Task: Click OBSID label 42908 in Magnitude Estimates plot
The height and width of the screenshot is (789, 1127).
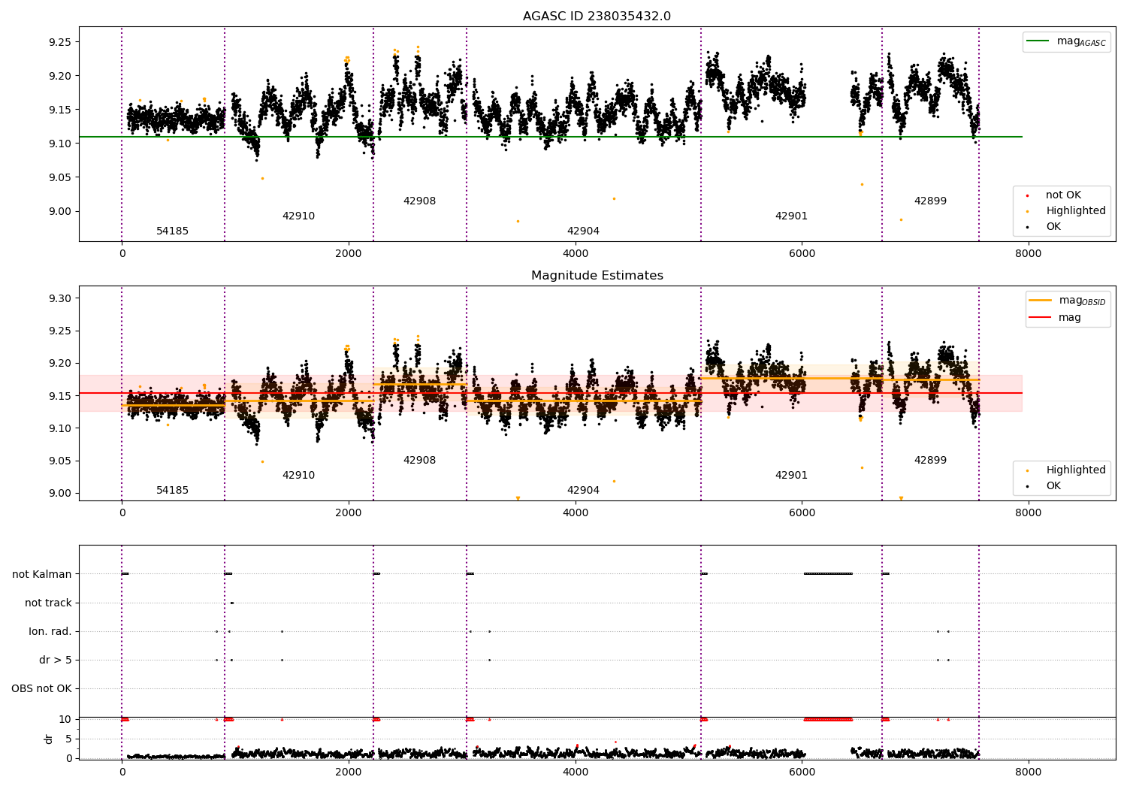Action: (x=419, y=461)
